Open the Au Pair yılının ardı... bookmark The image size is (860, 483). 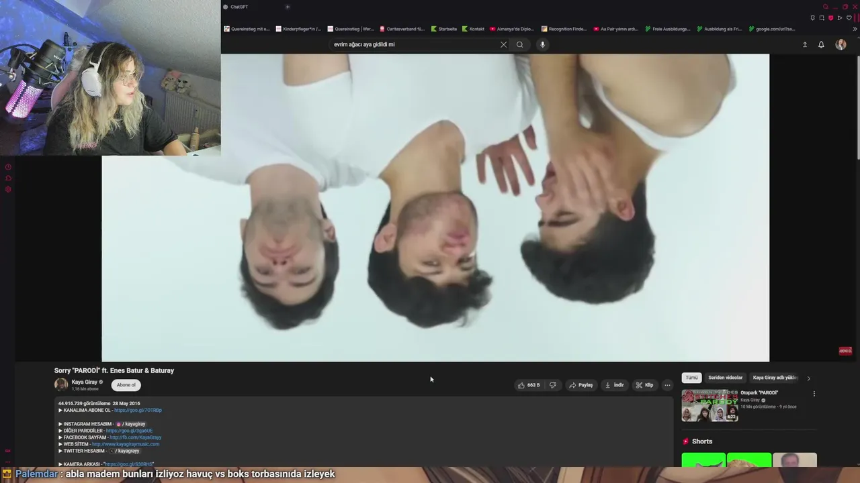[x=616, y=29]
